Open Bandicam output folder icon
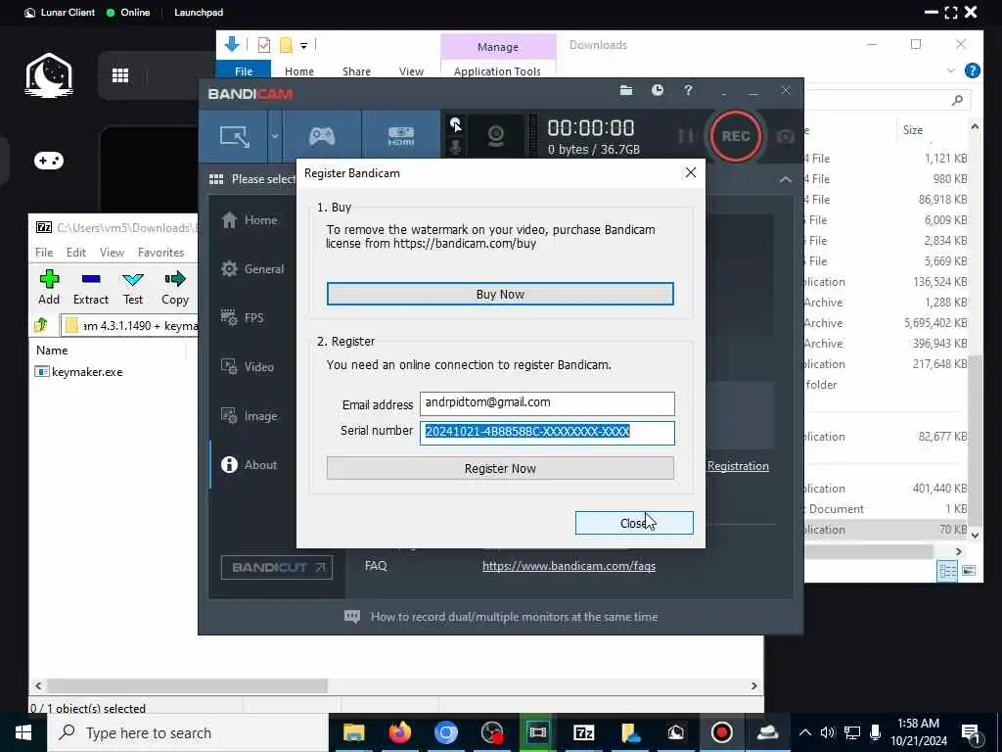The height and width of the screenshot is (752, 1002). pyautogui.click(x=626, y=90)
